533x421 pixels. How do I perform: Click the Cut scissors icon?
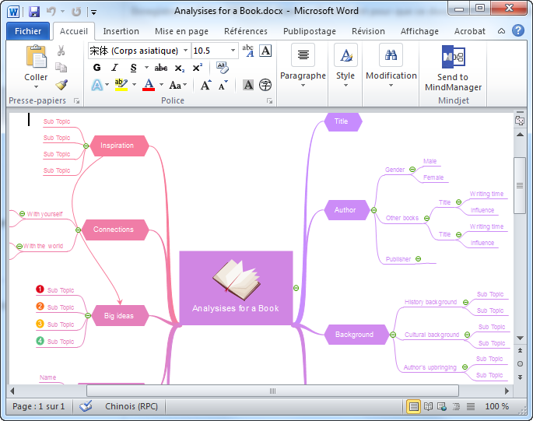click(x=61, y=51)
